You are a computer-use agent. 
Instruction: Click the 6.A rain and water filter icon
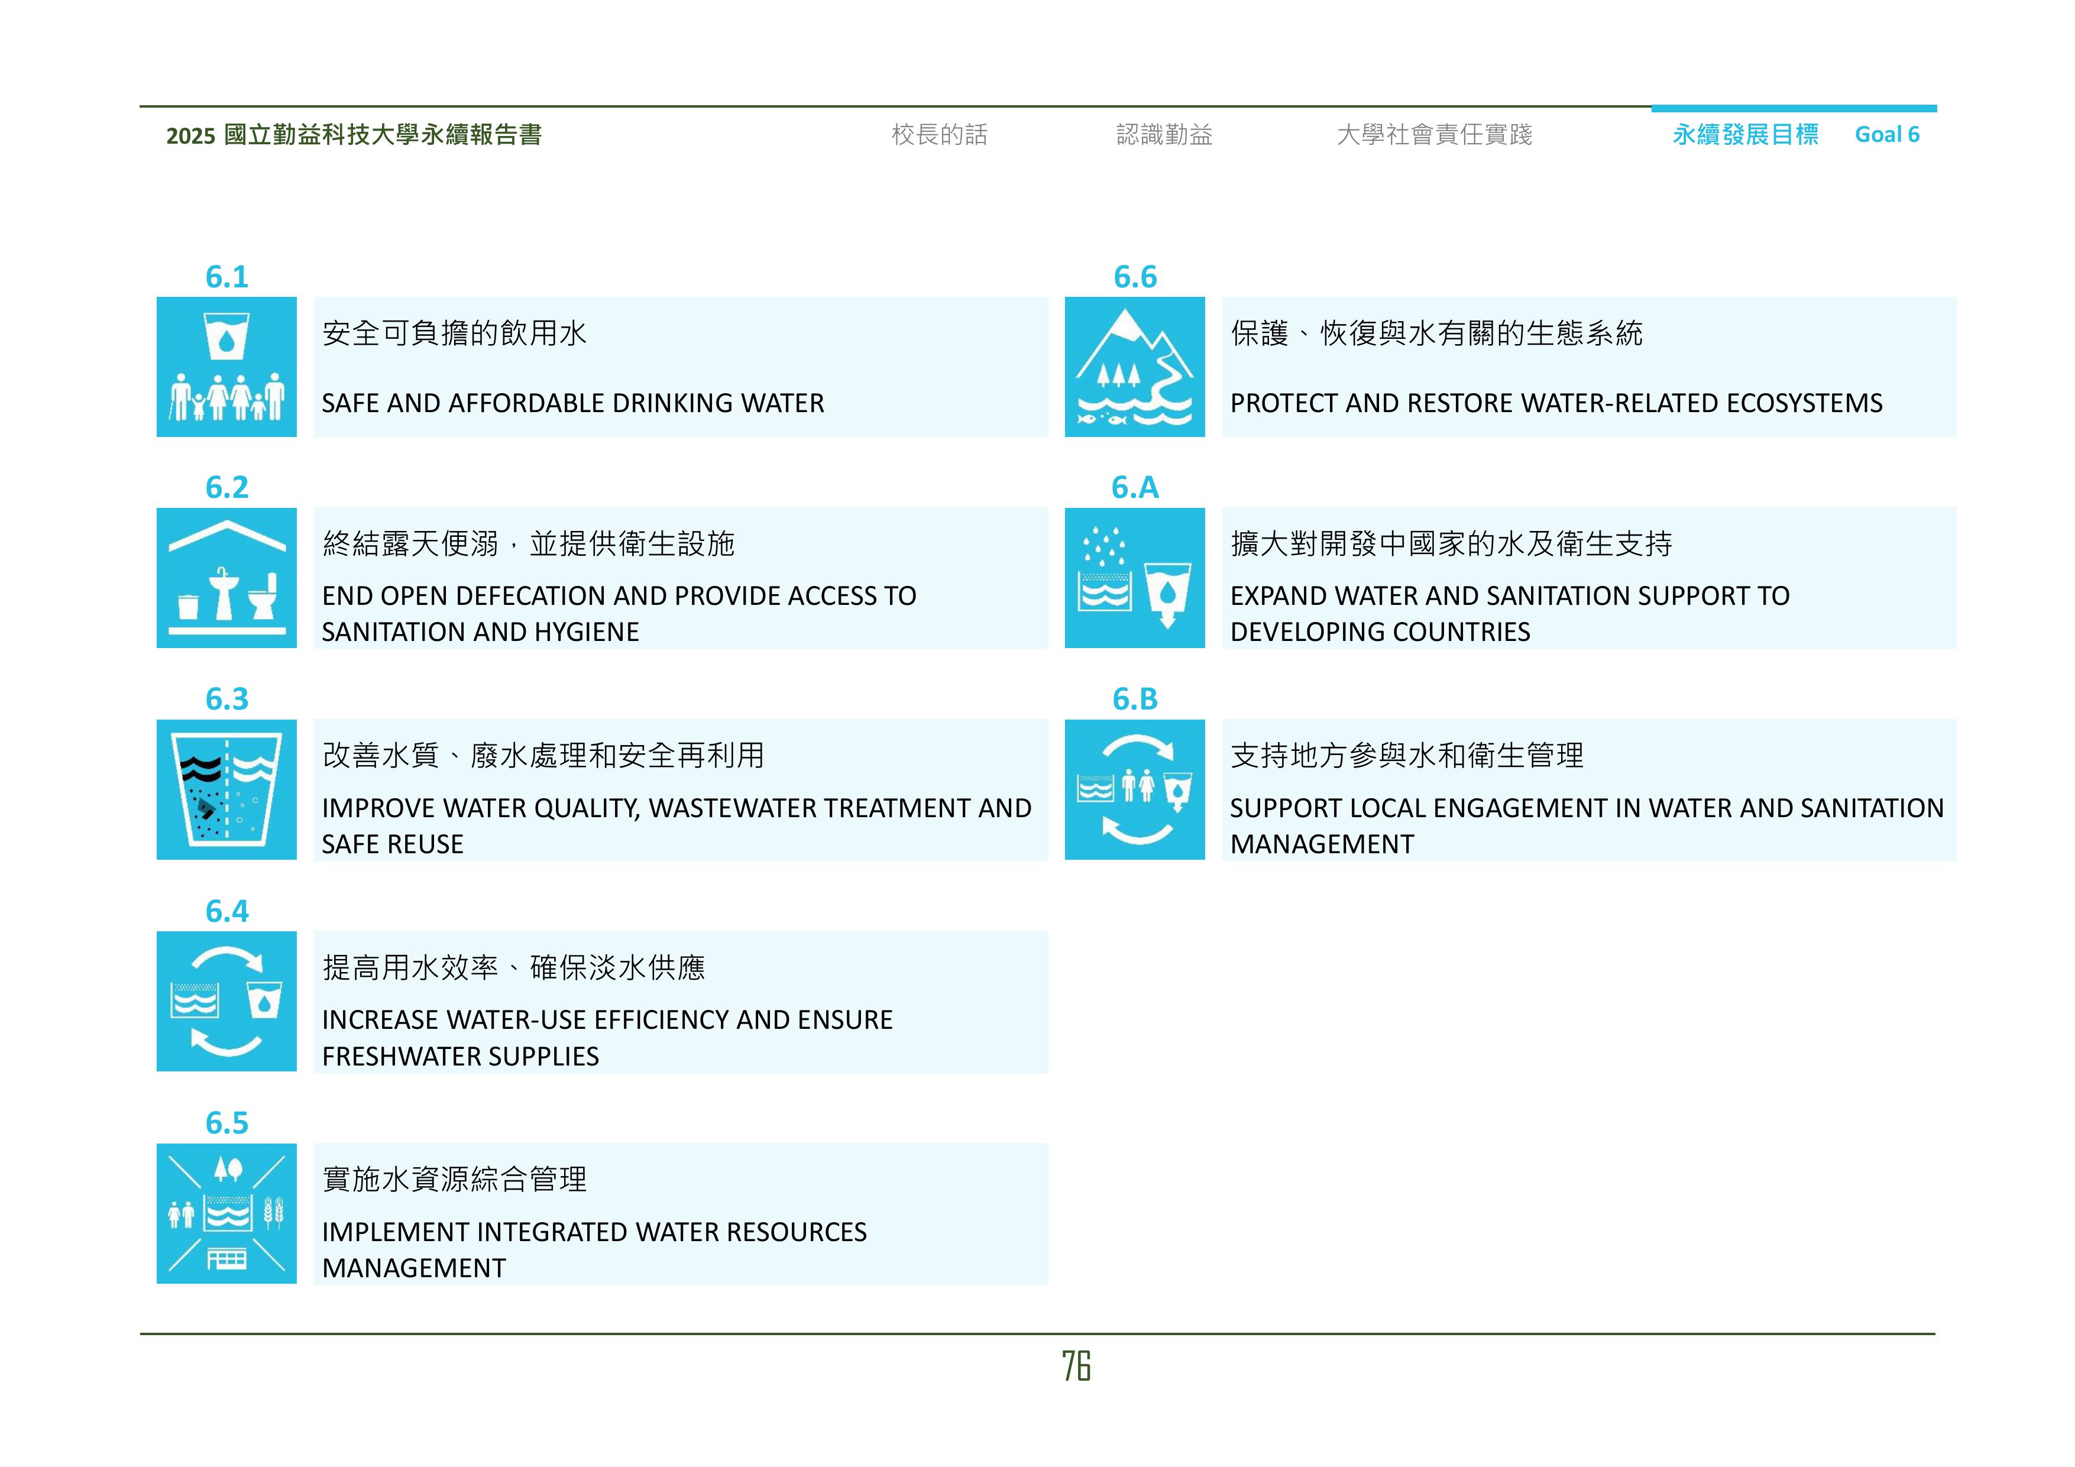click(x=1134, y=578)
